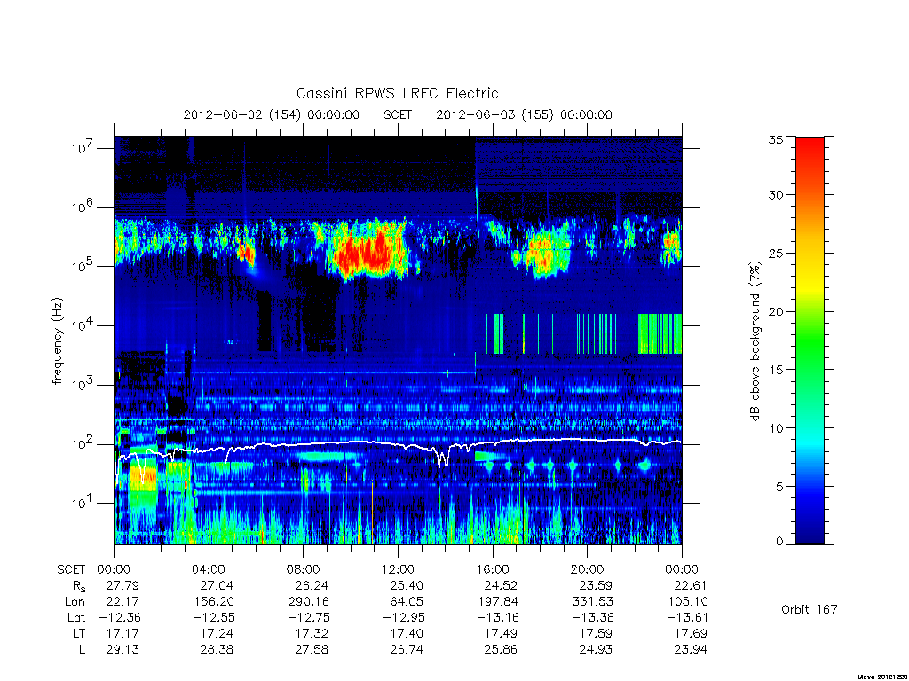Click the 10^2 frequency axis tick label
The height and width of the screenshot is (681, 909).
pos(83,443)
